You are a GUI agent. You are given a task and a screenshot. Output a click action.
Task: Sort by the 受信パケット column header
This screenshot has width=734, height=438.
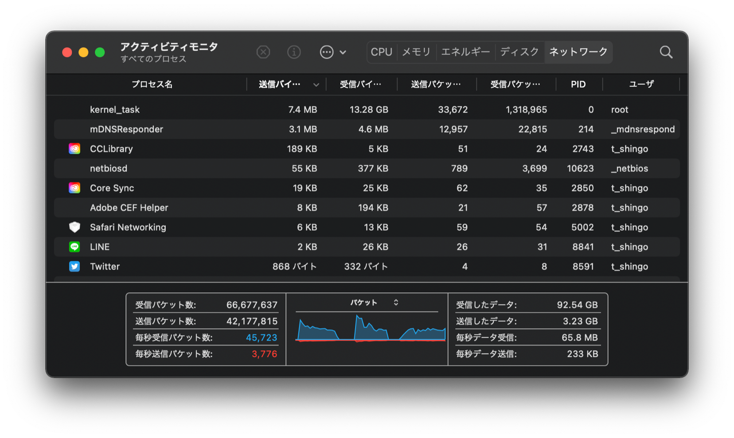click(x=515, y=84)
